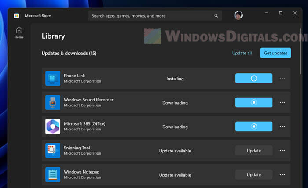Stop the Windows Sound Recorder download
308x188 pixels.
tap(254, 102)
